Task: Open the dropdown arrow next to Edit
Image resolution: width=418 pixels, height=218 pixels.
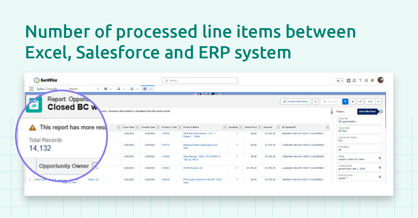Action: coord(378,101)
